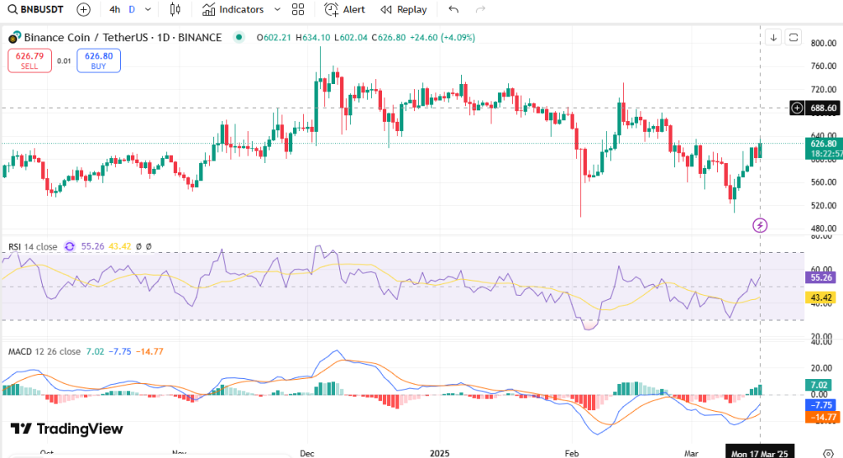Open symbol search for BNBUSDT
This screenshot has width=843, height=458.
pyautogui.click(x=35, y=9)
